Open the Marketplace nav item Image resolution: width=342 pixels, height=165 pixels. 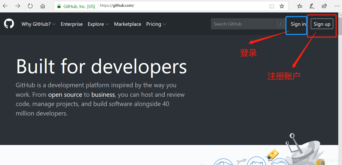pyautogui.click(x=128, y=24)
